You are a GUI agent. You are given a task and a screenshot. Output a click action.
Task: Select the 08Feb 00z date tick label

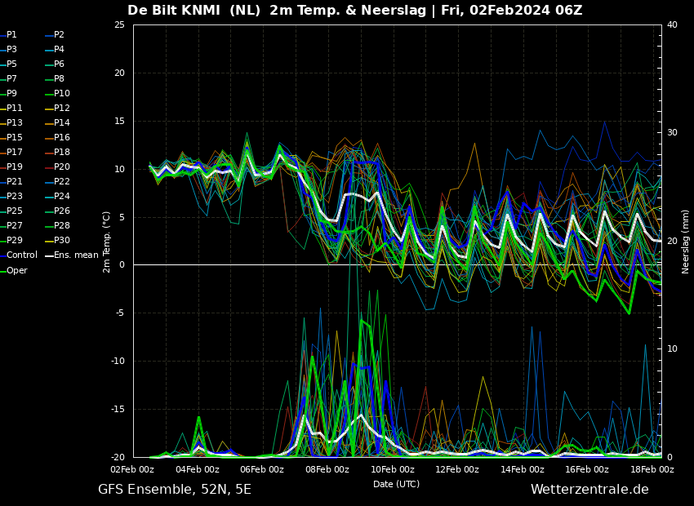coord(327,470)
